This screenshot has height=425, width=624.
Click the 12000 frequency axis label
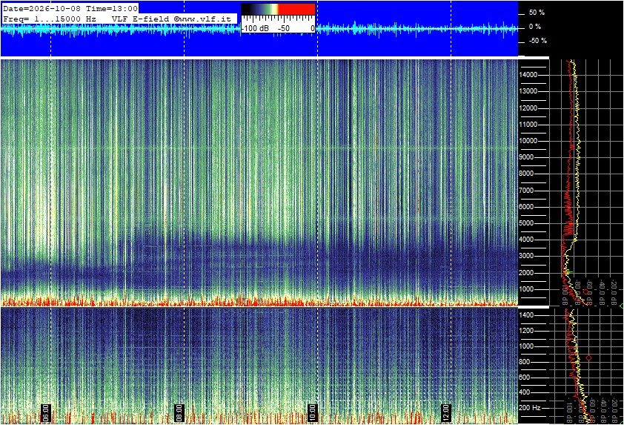point(528,108)
